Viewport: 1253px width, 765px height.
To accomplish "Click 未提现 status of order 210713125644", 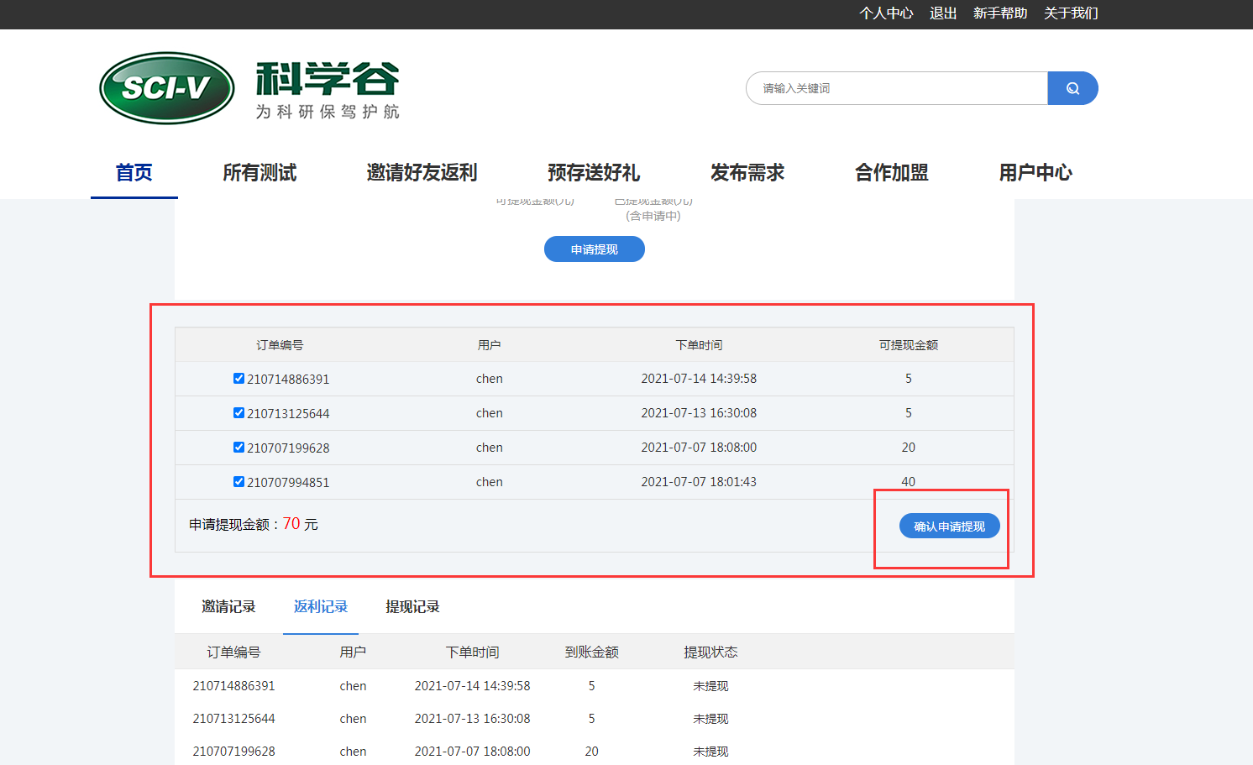I will [x=710, y=719].
